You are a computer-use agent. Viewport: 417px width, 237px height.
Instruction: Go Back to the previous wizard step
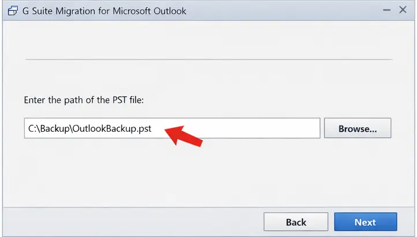[296, 222]
